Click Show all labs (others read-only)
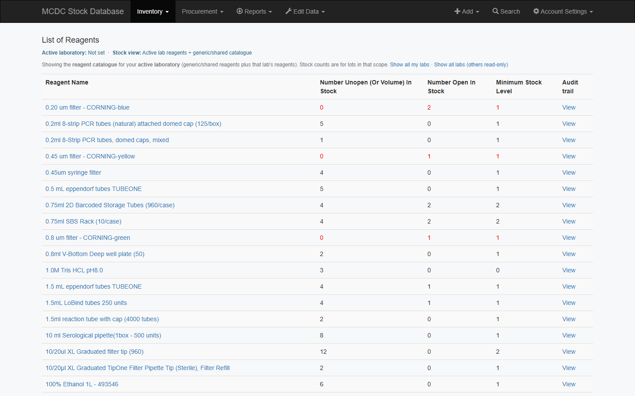 click(x=471, y=65)
